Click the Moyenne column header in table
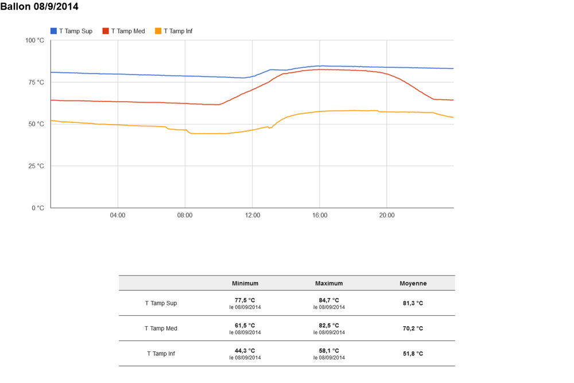Viewport: 574px width, 383px height. pos(413,283)
